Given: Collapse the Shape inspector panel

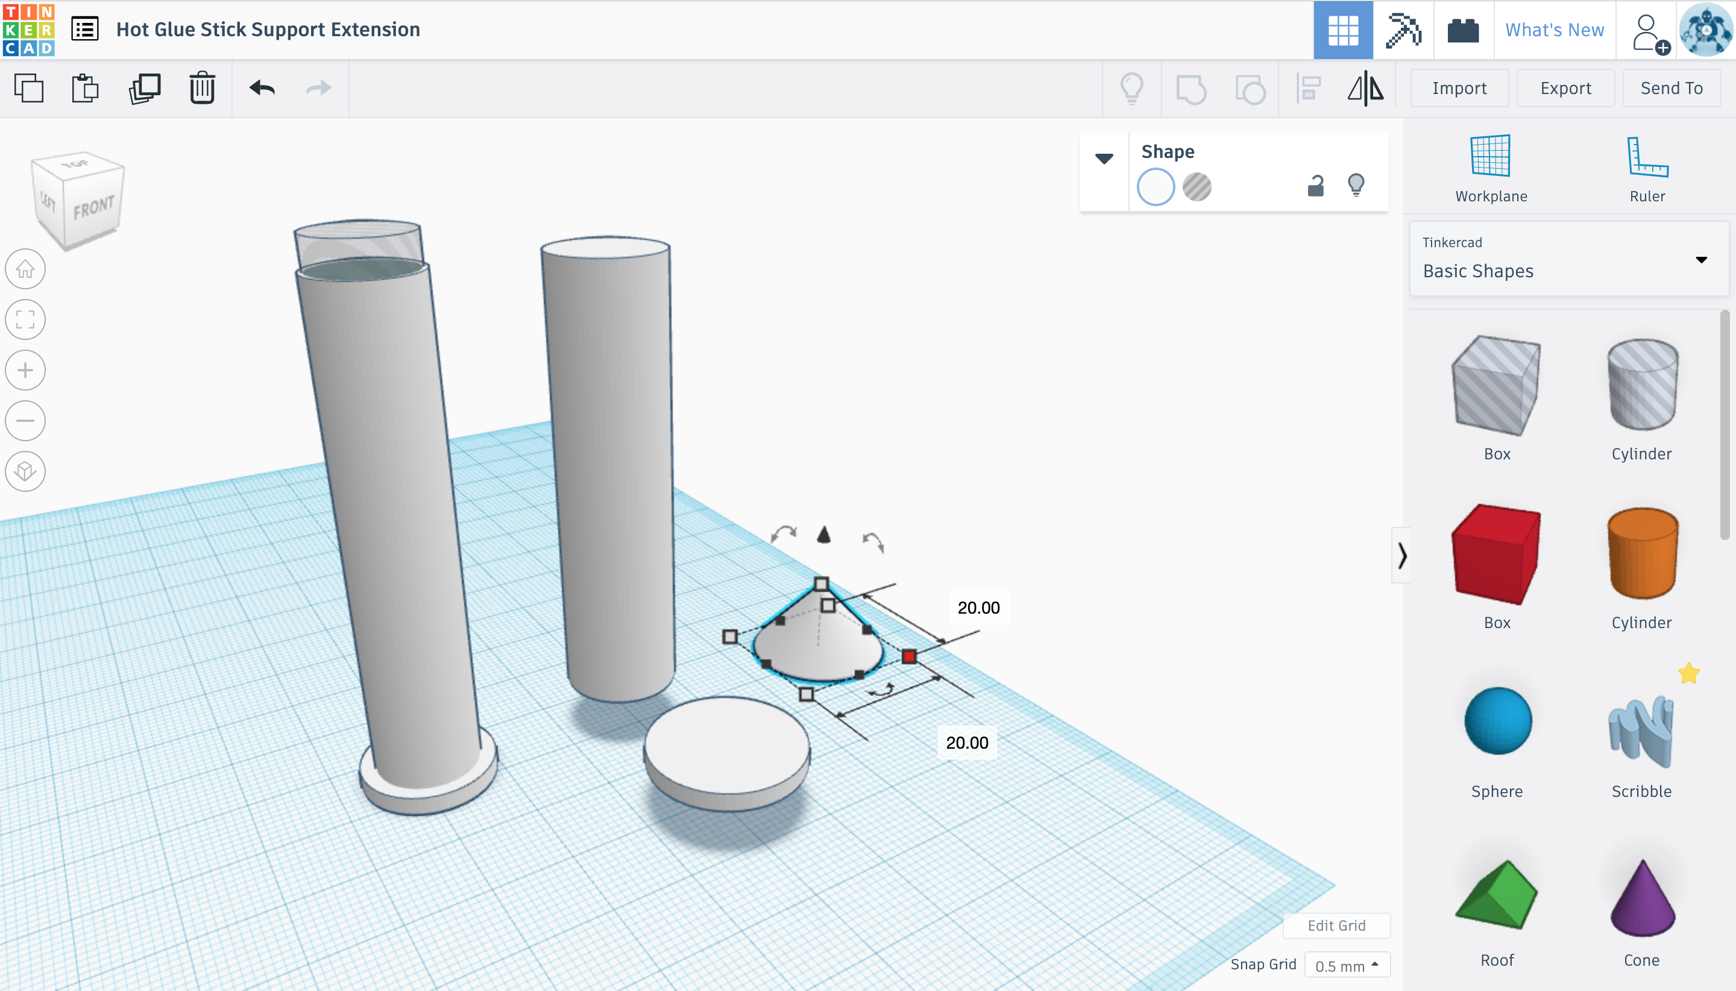Looking at the screenshot, I should click(x=1104, y=159).
